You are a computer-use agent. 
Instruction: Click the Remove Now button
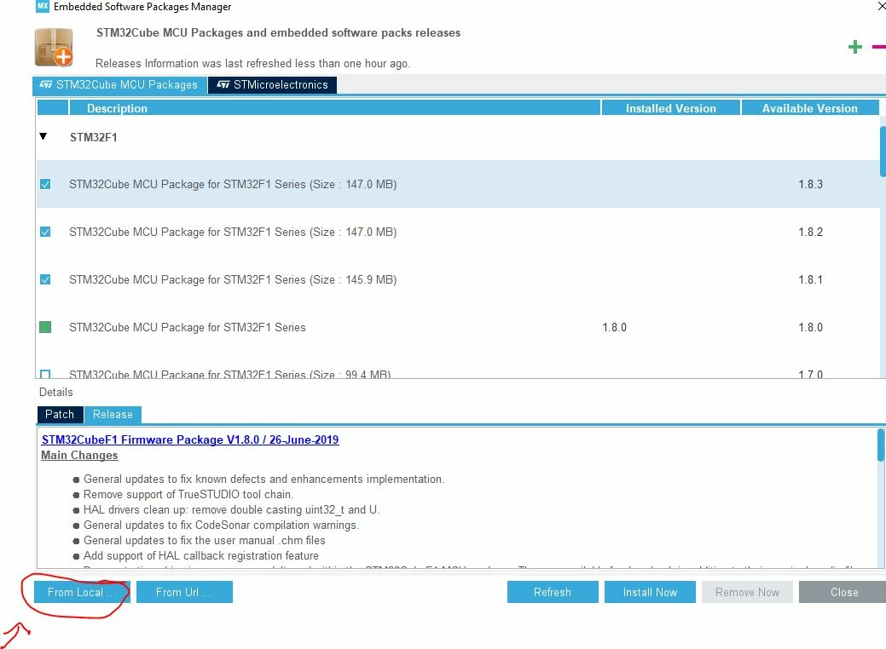click(747, 592)
